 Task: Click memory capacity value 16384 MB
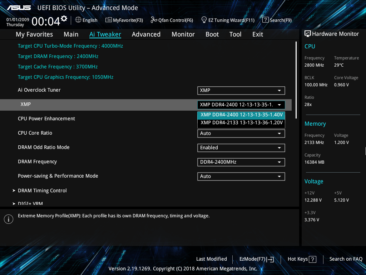315,162
